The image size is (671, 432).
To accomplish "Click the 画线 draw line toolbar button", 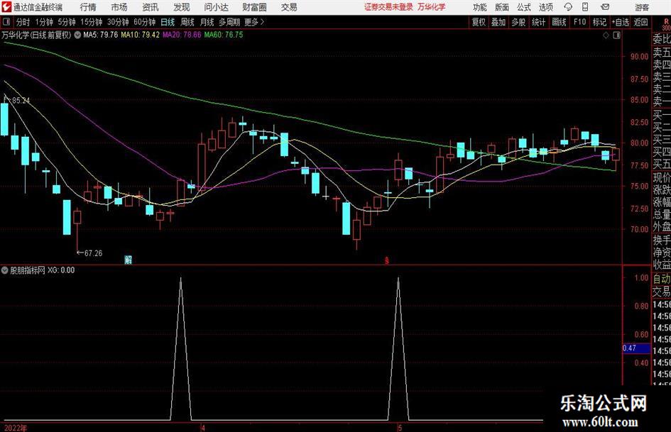I will coord(559,22).
